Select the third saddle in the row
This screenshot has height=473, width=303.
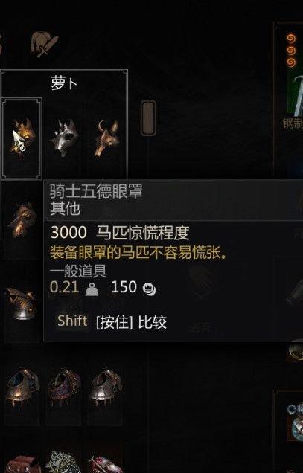(x=106, y=387)
